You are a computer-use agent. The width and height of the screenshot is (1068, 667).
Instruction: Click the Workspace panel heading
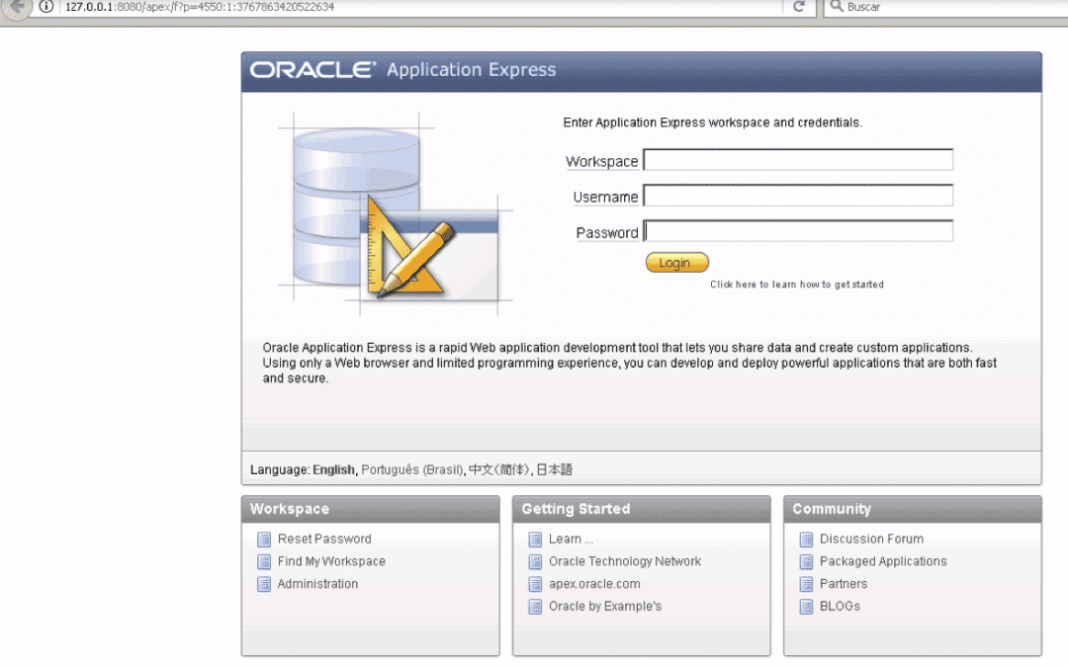[290, 509]
